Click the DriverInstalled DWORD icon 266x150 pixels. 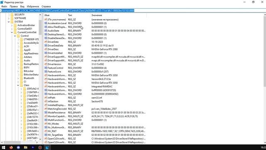[x=46, y=53]
